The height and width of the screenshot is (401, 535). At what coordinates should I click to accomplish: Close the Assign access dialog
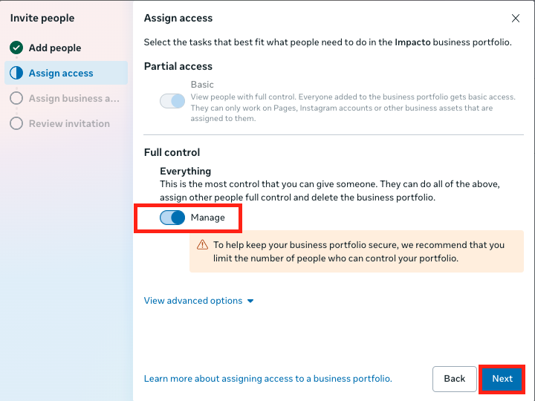click(516, 18)
